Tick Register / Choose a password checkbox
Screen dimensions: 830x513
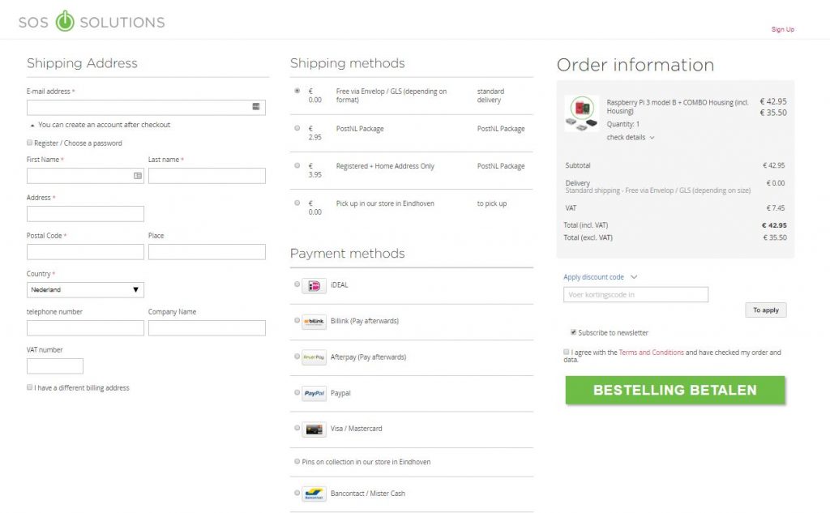(x=30, y=143)
